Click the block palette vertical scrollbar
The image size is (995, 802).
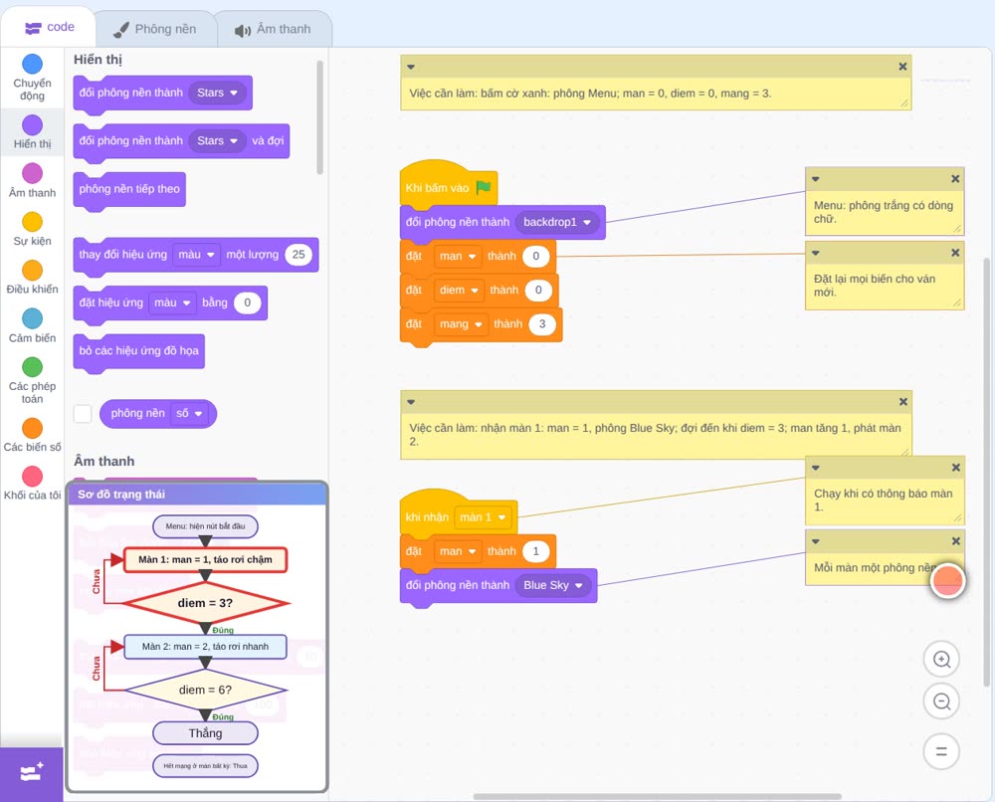pos(319,117)
